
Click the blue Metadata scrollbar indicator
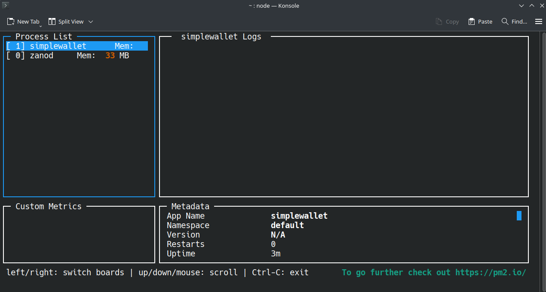pyautogui.click(x=519, y=216)
